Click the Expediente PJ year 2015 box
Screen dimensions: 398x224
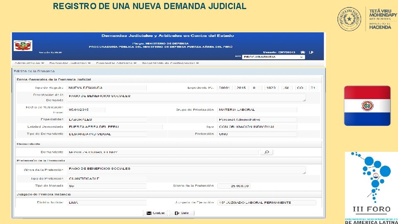(241, 88)
